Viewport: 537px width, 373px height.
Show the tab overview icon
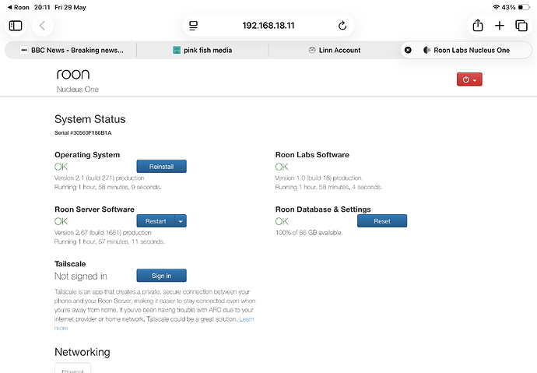pyautogui.click(x=521, y=26)
